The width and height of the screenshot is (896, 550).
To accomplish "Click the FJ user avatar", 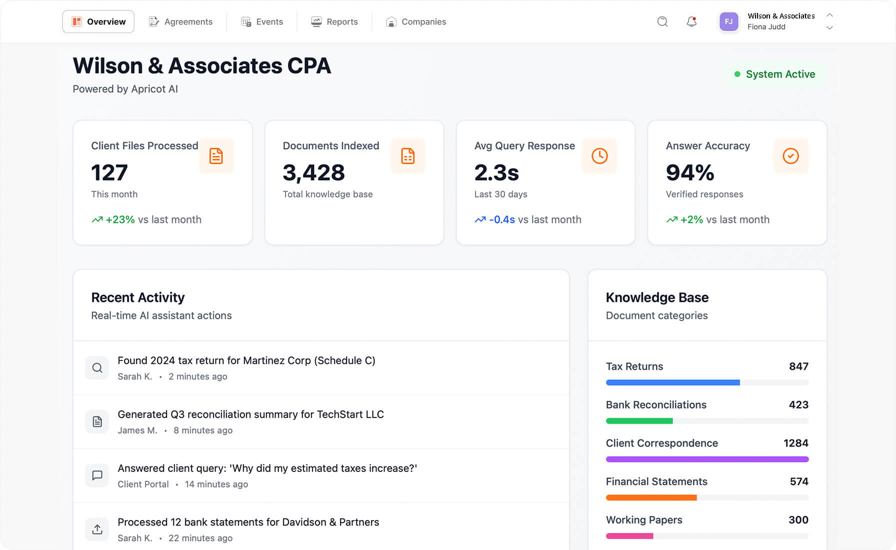I will 728,21.
